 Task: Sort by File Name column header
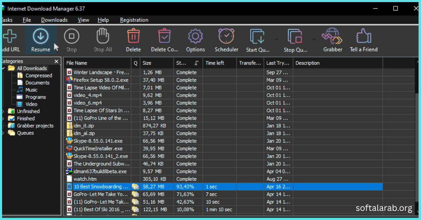98,63
